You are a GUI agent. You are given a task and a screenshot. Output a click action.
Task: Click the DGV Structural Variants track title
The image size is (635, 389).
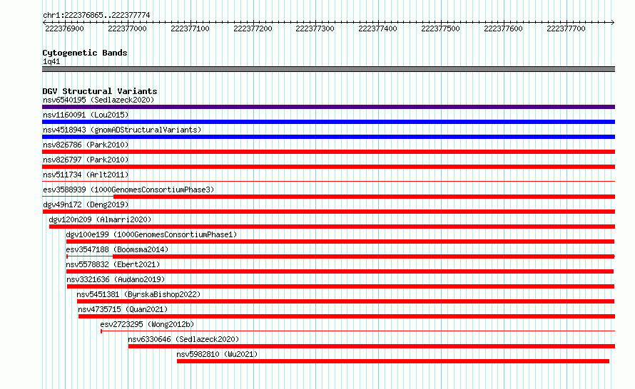click(100, 91)
